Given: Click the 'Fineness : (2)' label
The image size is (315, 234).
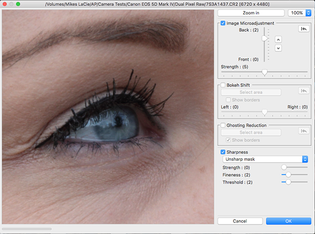Looking at the screenshot, I should pos(236,175).
